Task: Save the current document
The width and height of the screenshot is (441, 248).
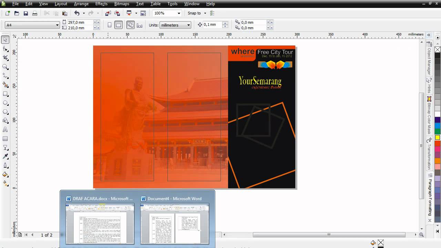Action: (25, 13)
